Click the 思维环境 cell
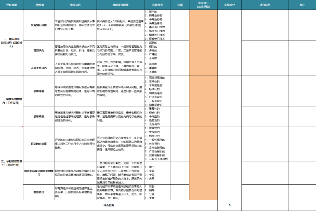The height and width of the screenshot is (211, 316). pyautogui.click(x=39, y=91)
